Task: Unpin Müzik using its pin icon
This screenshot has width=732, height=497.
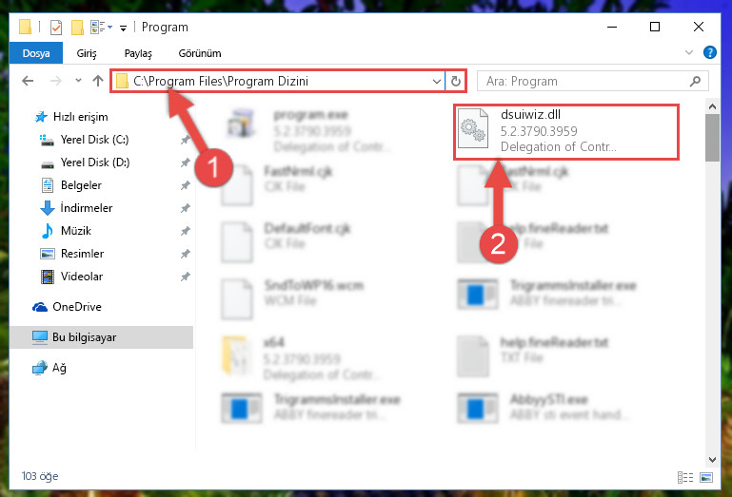Action: pos(186,231)
